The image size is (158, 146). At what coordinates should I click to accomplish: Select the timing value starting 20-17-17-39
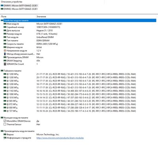86,78
